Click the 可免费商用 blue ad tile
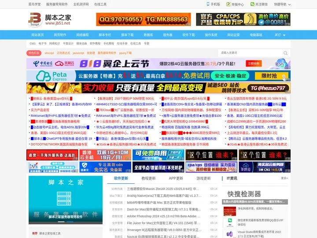The width and height of the screenshot is (317, 238). click(x=158, y=155)
